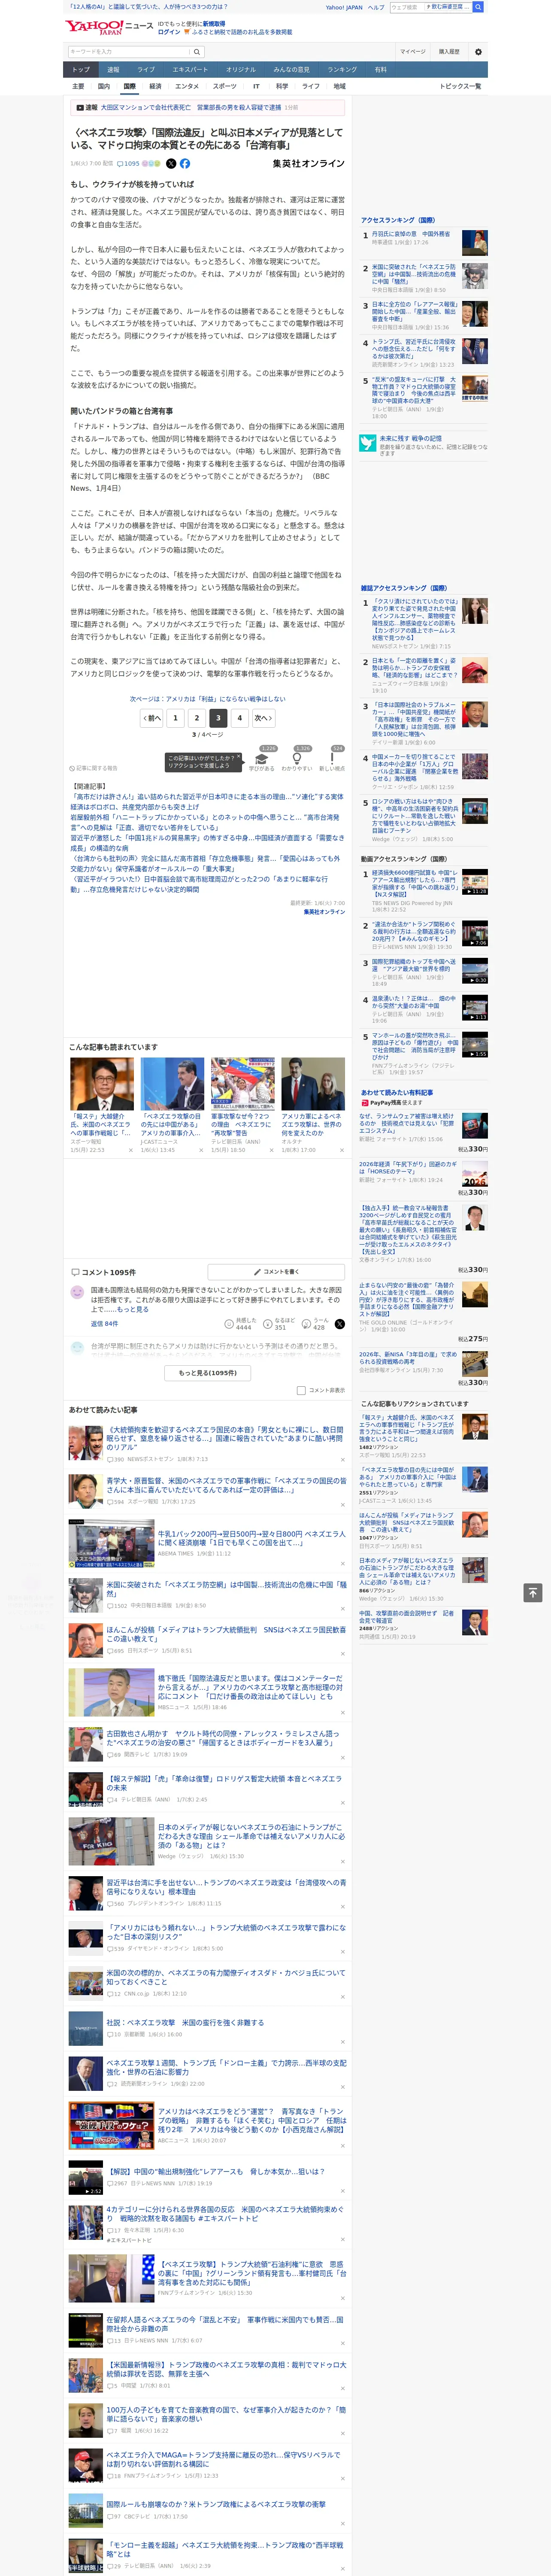
Task: Click the うーん reaction on the first comment
Action: (315, 1323)
